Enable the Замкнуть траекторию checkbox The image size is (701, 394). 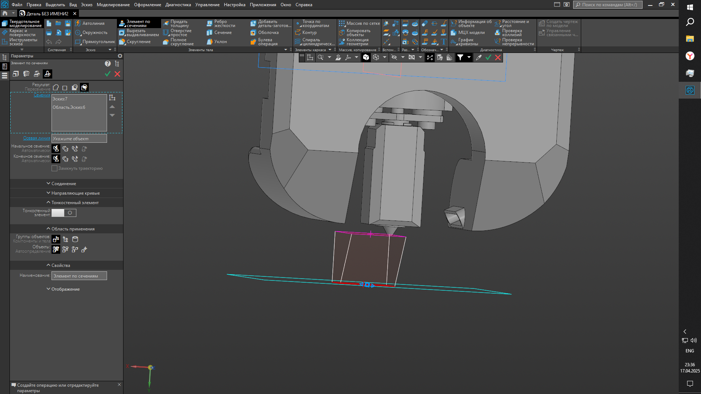(x=54, y=168)
